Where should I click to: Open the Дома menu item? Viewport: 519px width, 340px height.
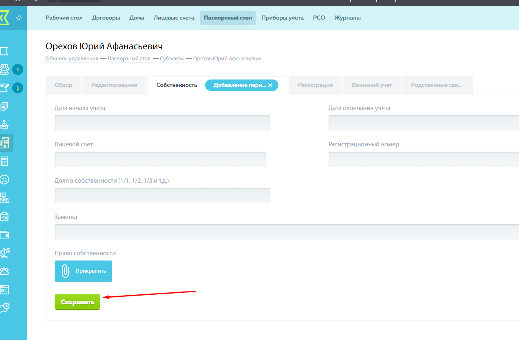pos(137,18)
